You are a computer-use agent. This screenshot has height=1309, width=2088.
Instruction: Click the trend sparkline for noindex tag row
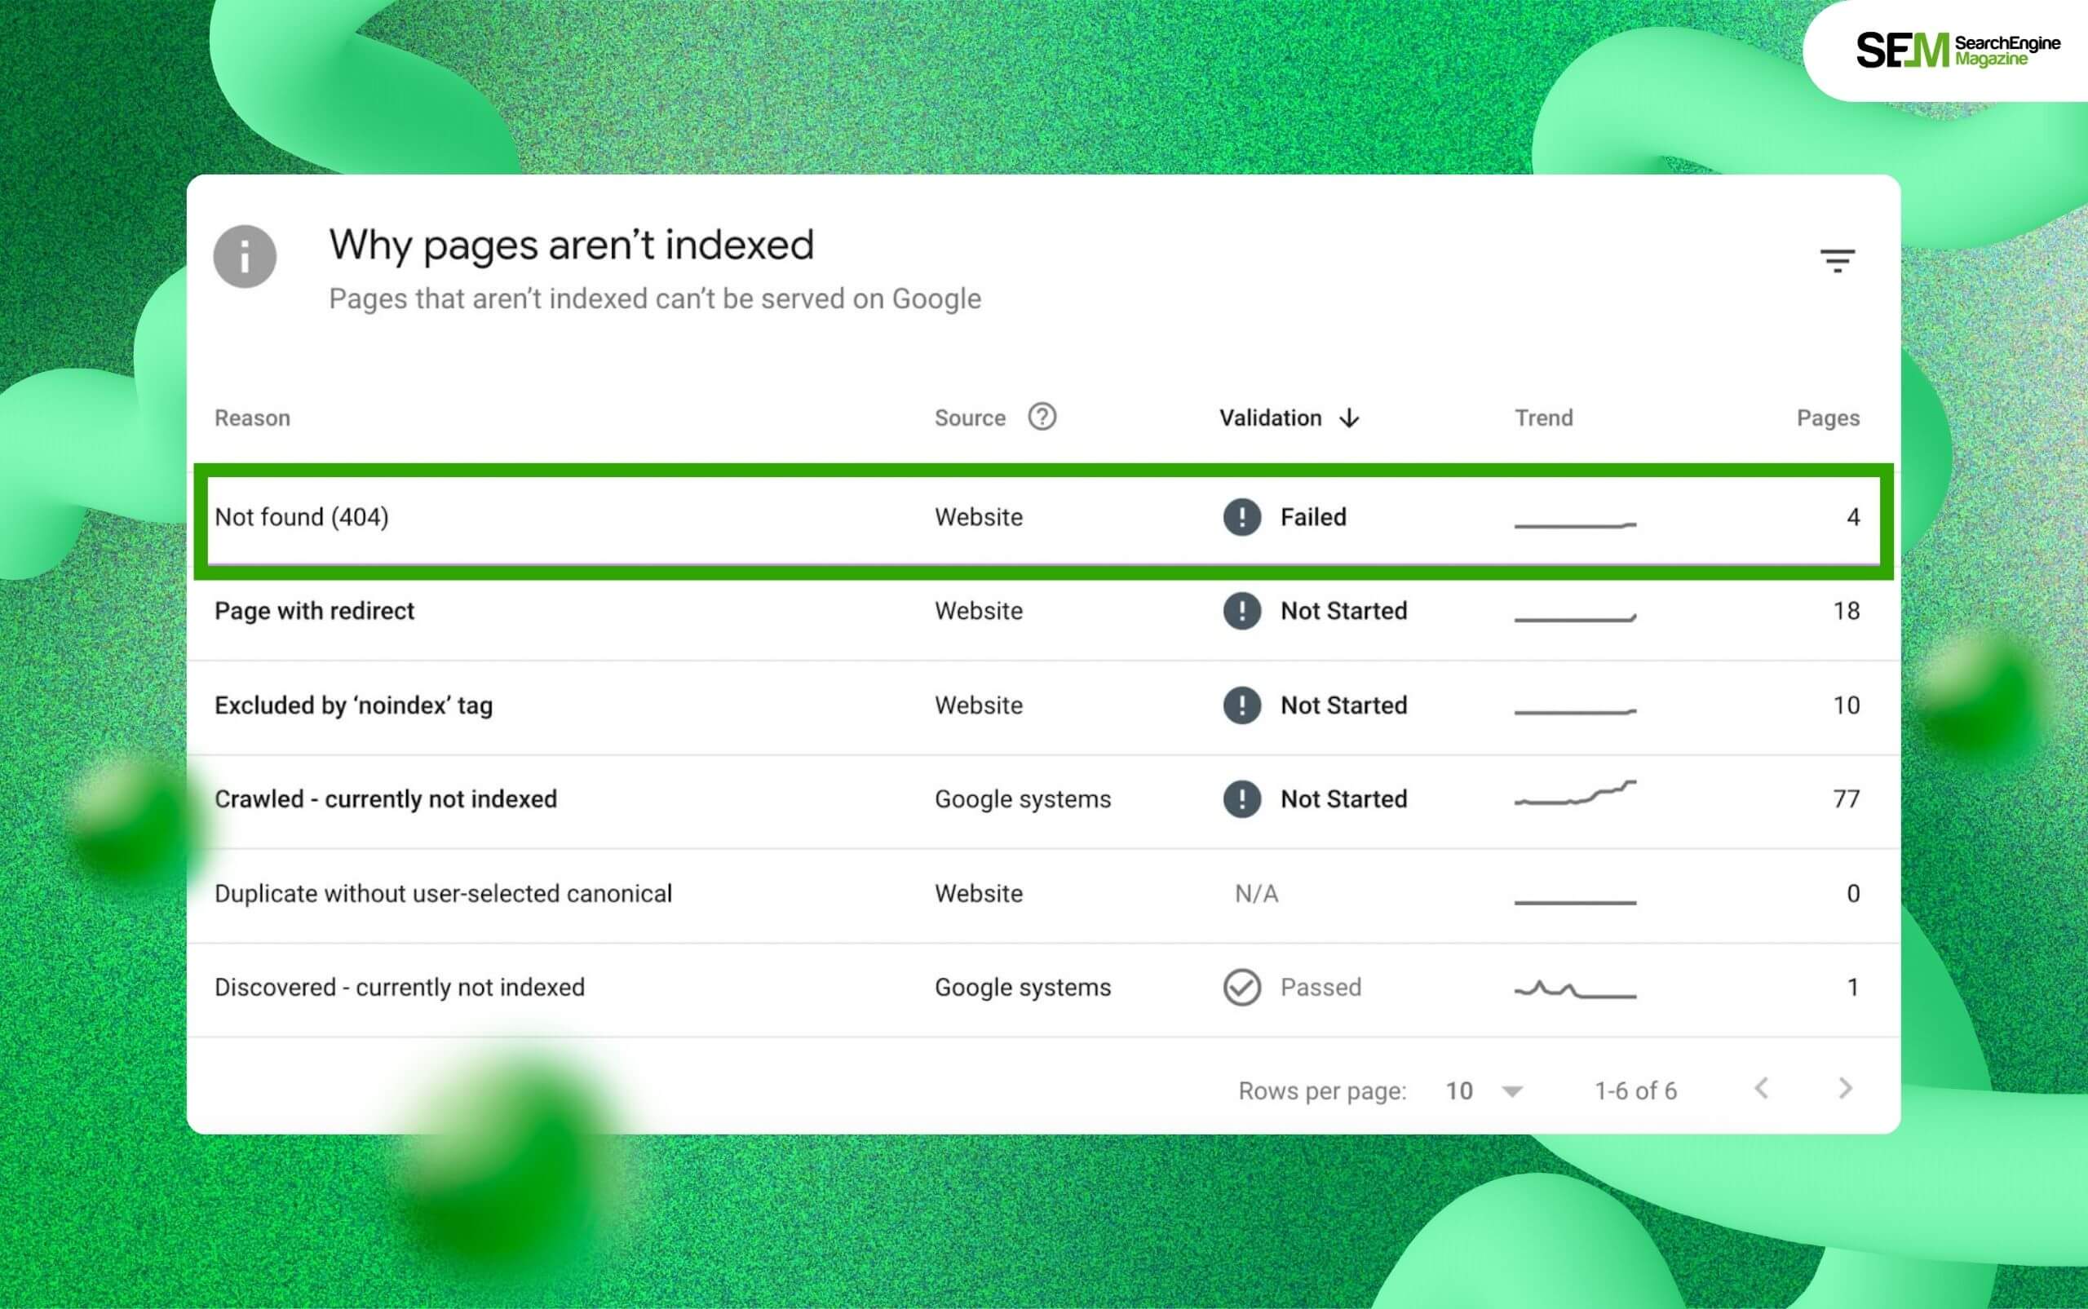point(1575,712)
